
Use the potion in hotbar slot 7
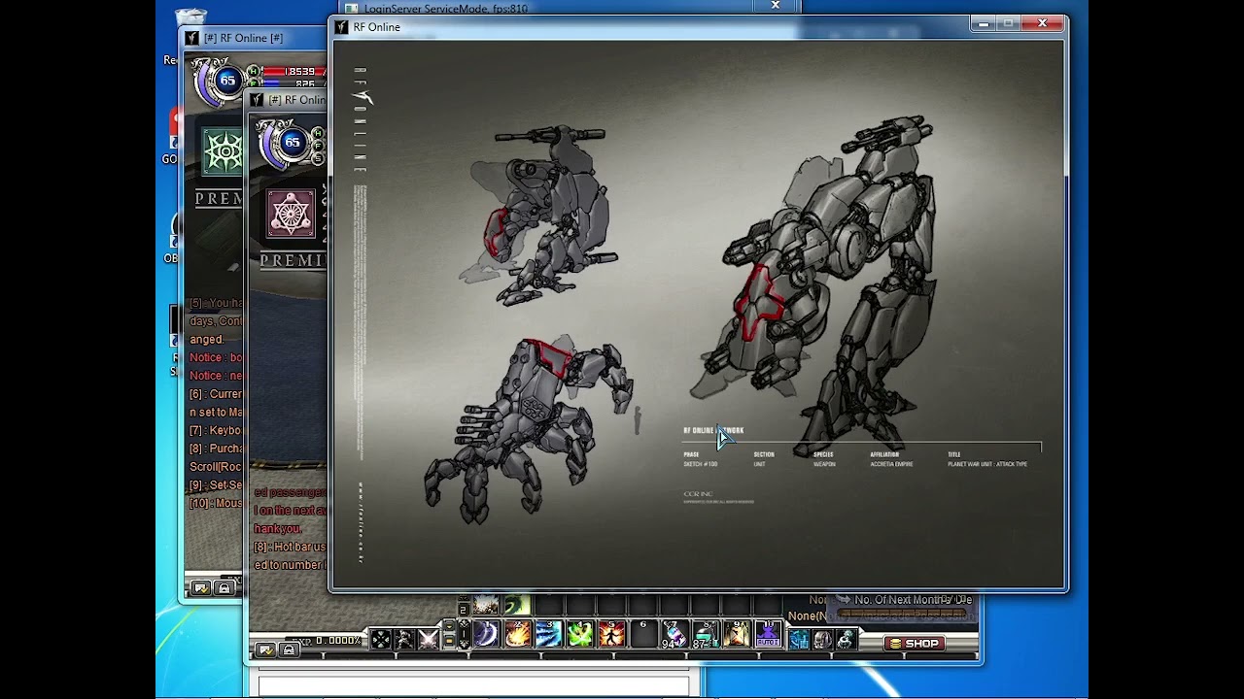click(x=674, y=635)
